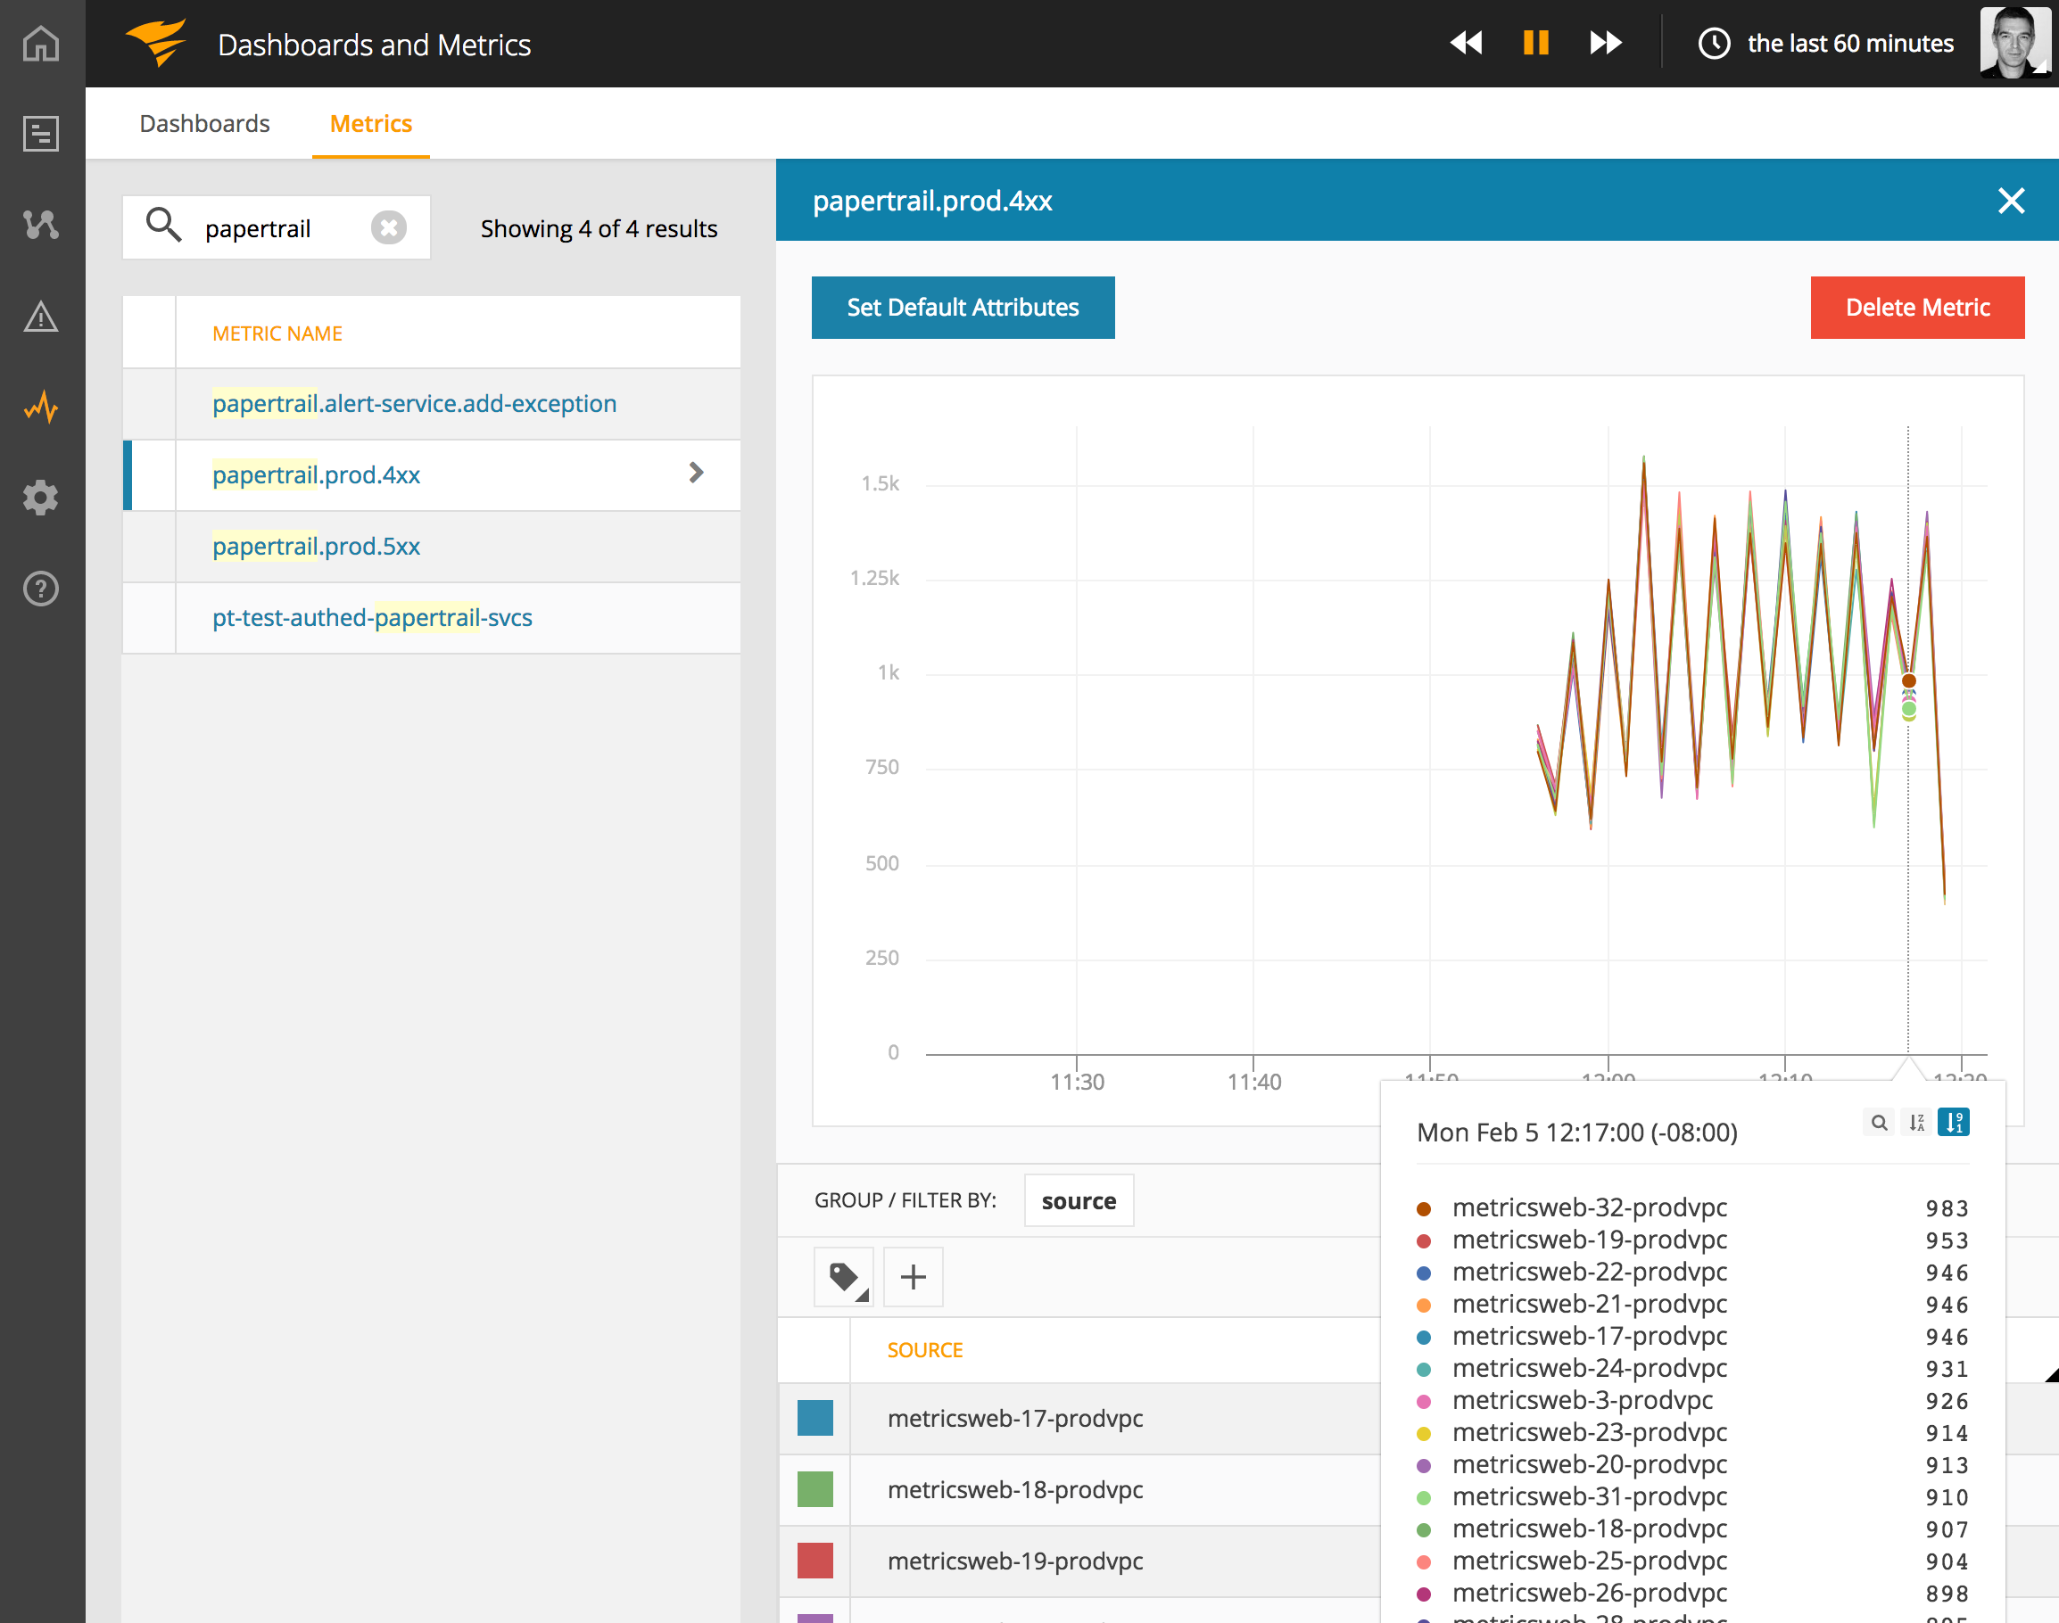This screenshot has width=2059, height=1623.
Task: Select the orange Dashboards and Metrics icon
Action: (x=41, y=407)
